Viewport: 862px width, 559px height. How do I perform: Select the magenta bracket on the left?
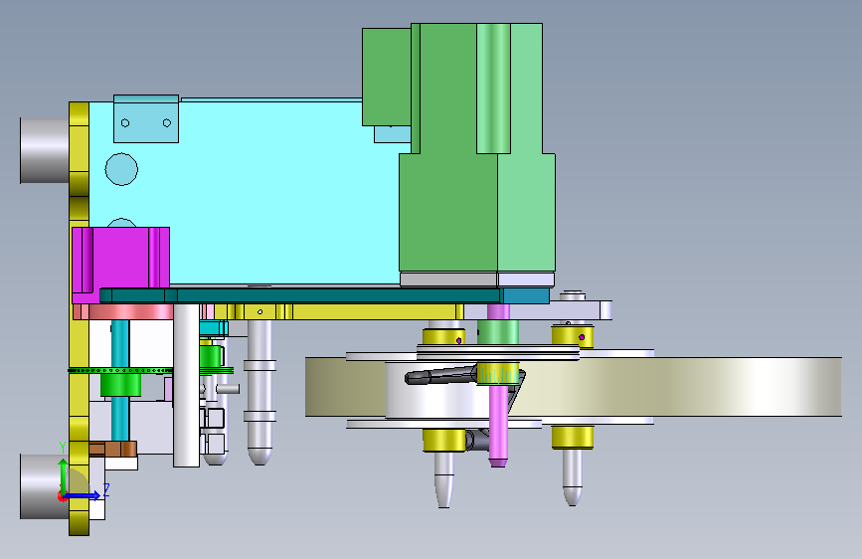point(121,265)
